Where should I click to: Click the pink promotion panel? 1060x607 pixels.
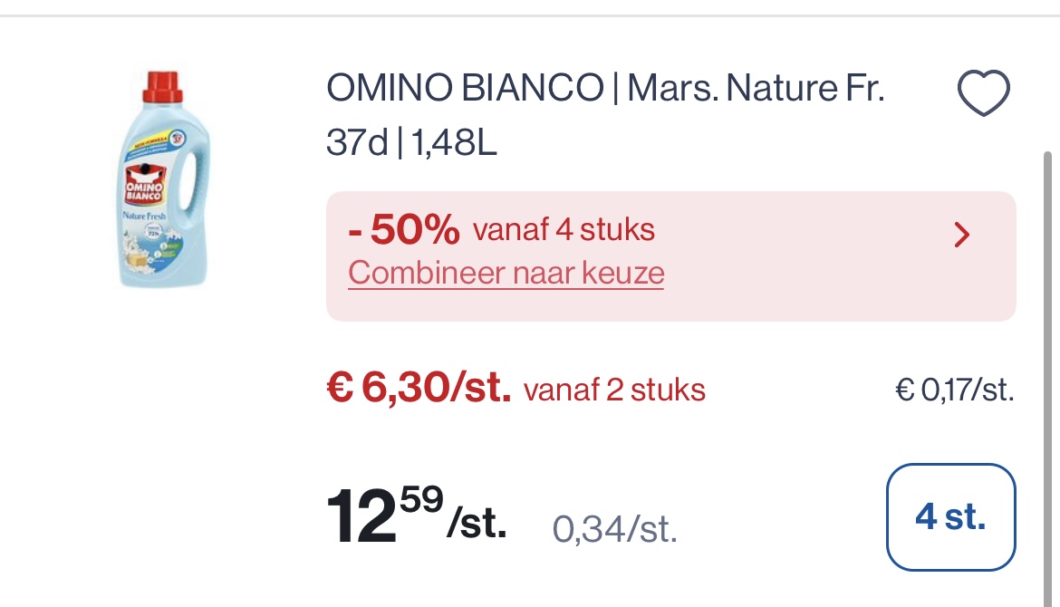pyautogui.click(x=670, y=255)
